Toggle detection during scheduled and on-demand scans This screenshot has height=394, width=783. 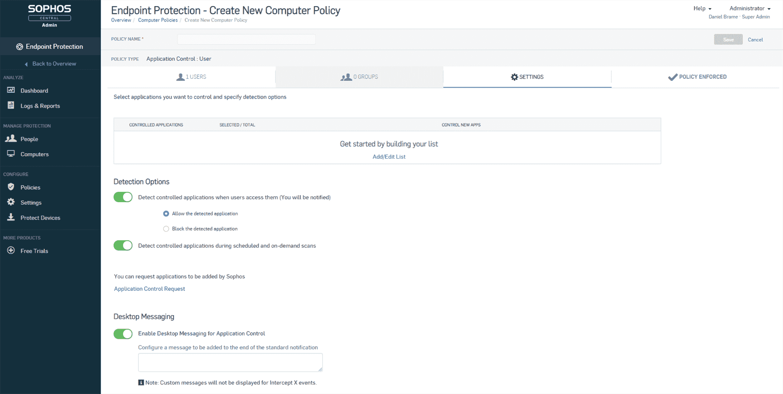point(123,246)
